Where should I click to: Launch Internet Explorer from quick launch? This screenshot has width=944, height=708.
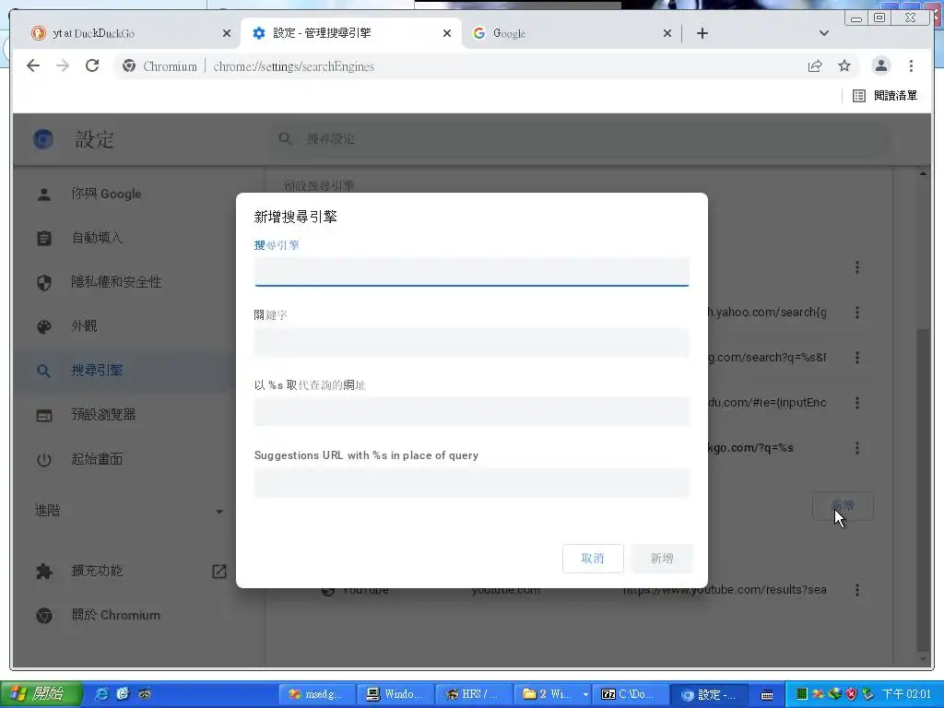[102, 694]
